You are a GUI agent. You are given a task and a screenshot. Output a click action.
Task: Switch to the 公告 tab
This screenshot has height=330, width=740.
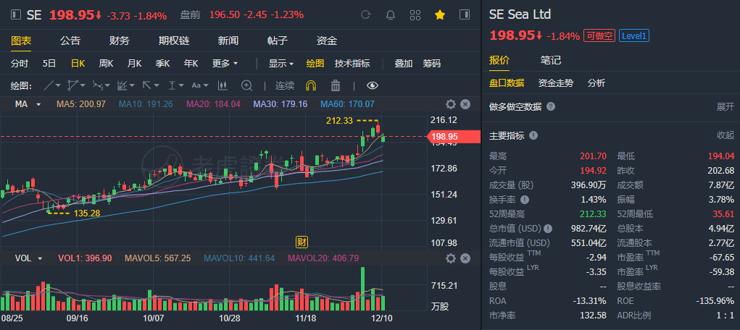[70, 41]
